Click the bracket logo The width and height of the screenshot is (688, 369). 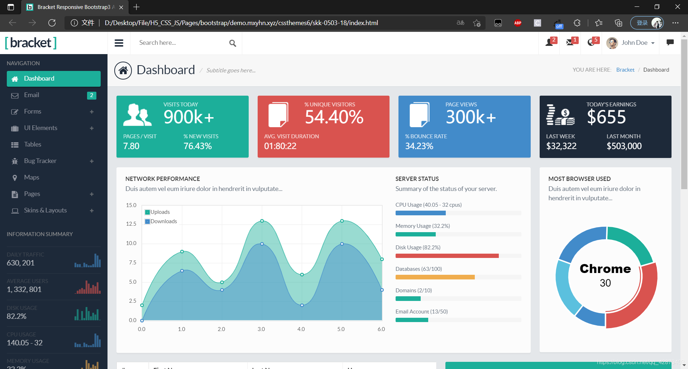point(31,43)
